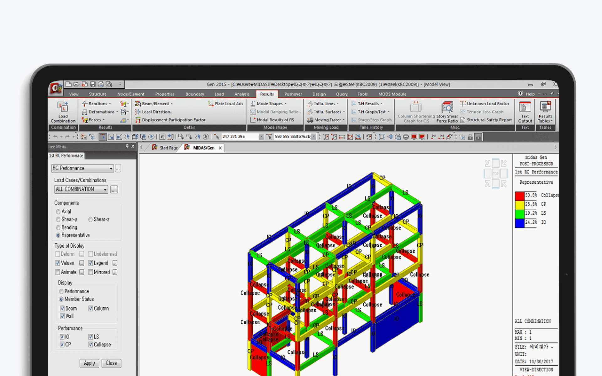602x376 pixels.
Task: Uncheck the Values checkbox
Action: 58,263
